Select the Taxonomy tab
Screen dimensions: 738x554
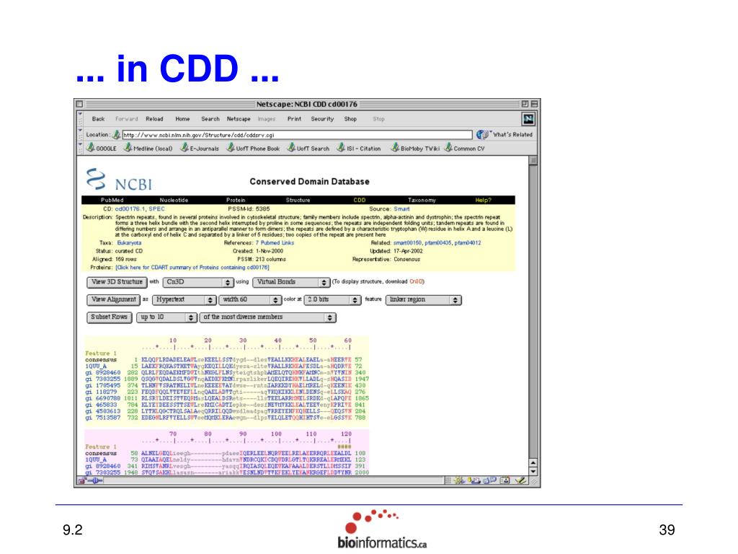[422, 201]
